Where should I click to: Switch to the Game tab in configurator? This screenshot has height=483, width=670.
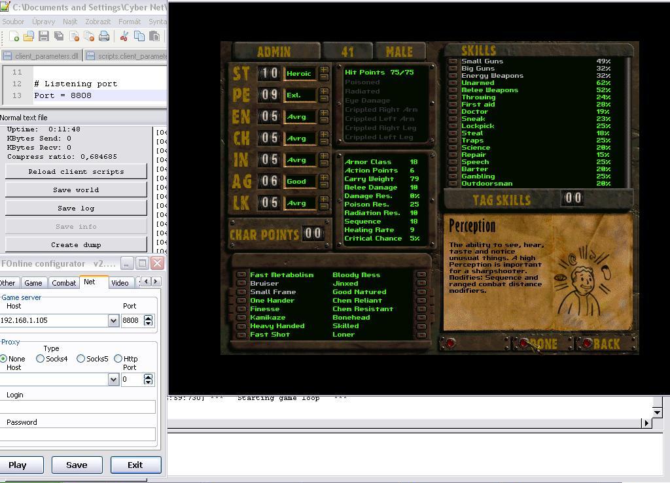(33, 283)
